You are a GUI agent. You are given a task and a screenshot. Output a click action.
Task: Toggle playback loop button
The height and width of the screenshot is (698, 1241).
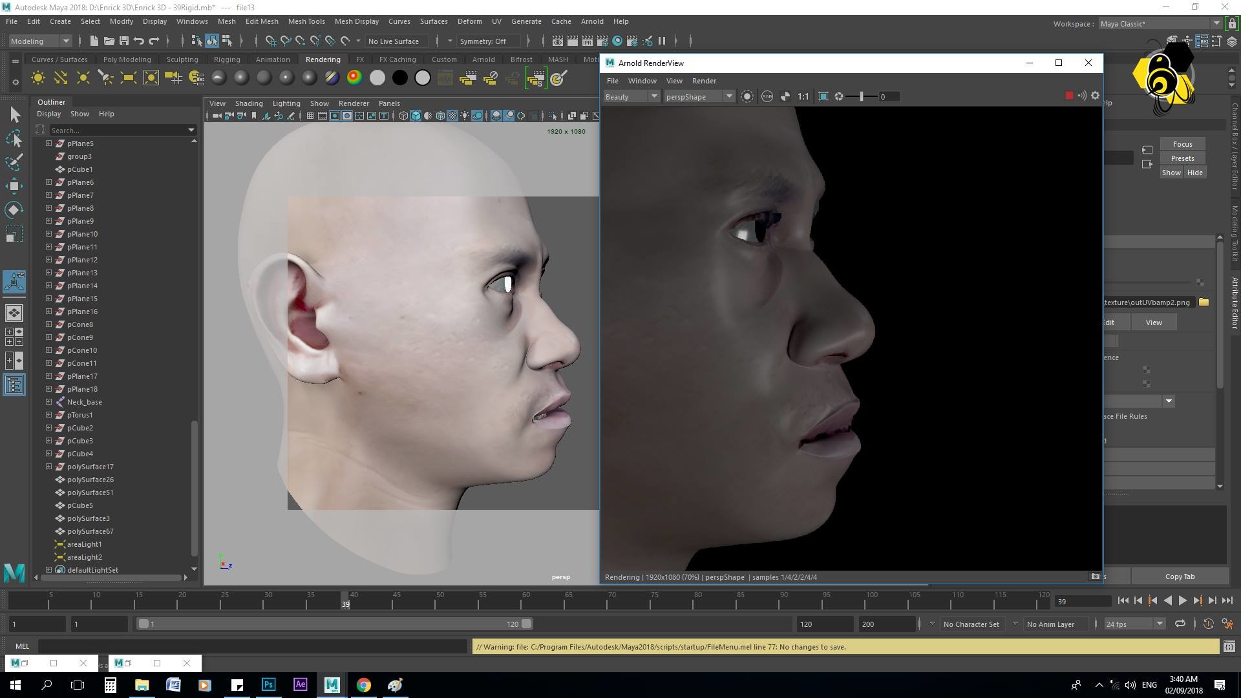click(x=1180, y=624)
